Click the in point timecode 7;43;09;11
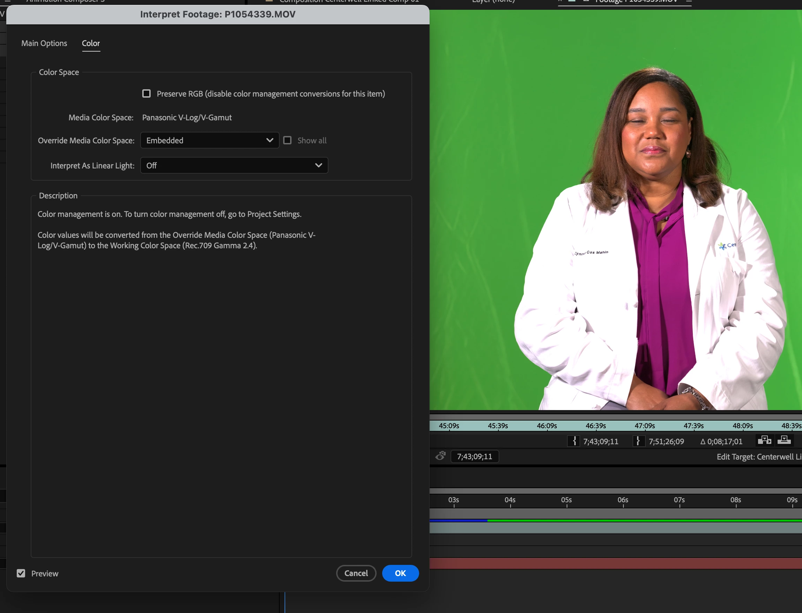802x613 pixels. click(x=600, y=441)
